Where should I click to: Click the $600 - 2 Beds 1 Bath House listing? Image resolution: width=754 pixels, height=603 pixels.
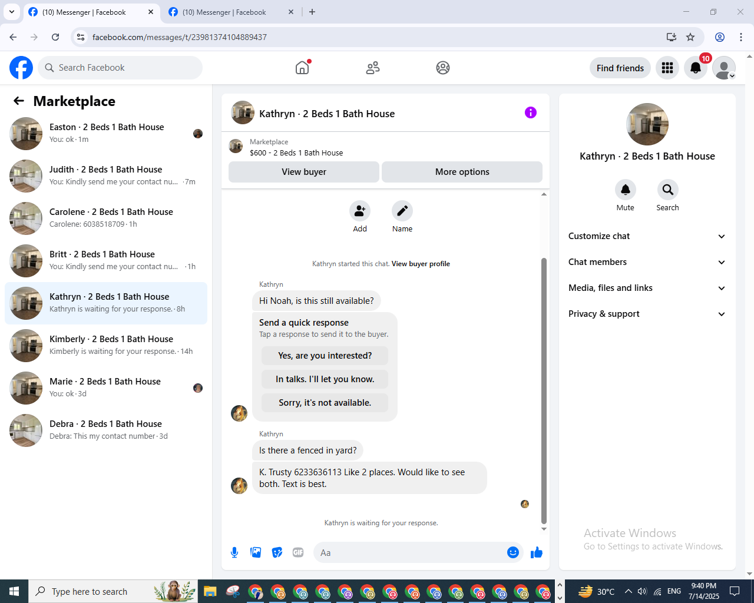[296, 153]
